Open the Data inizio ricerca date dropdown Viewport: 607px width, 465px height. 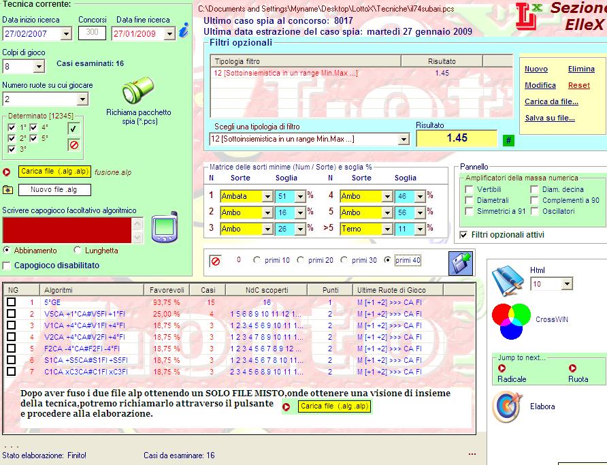tap(66, 34)
